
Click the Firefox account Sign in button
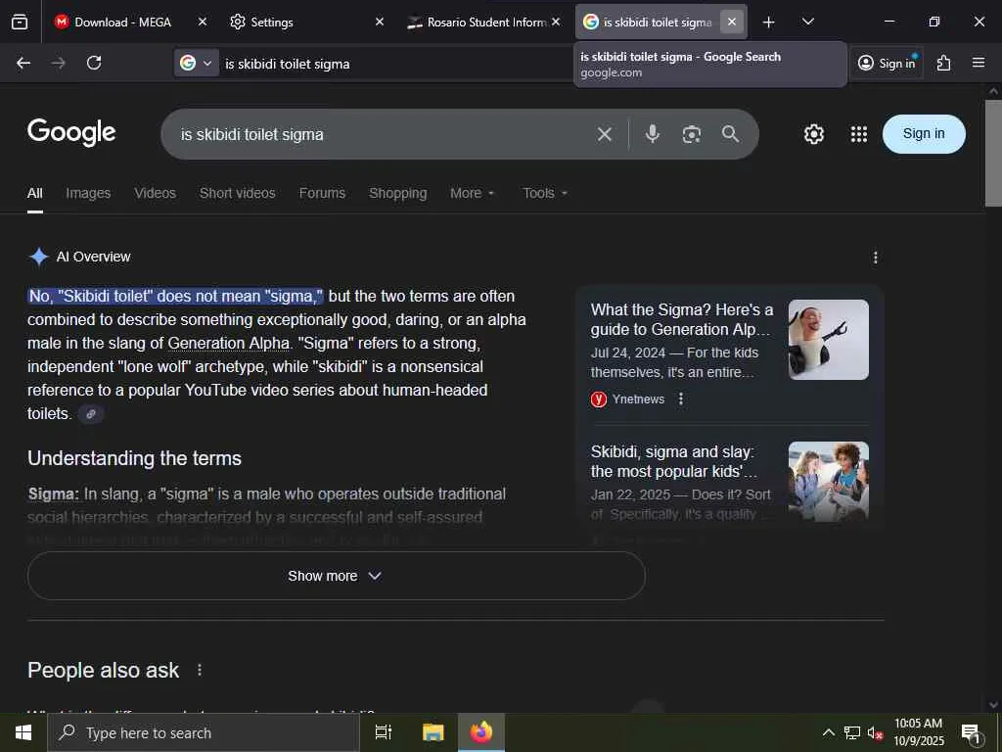tap(887, 63)
